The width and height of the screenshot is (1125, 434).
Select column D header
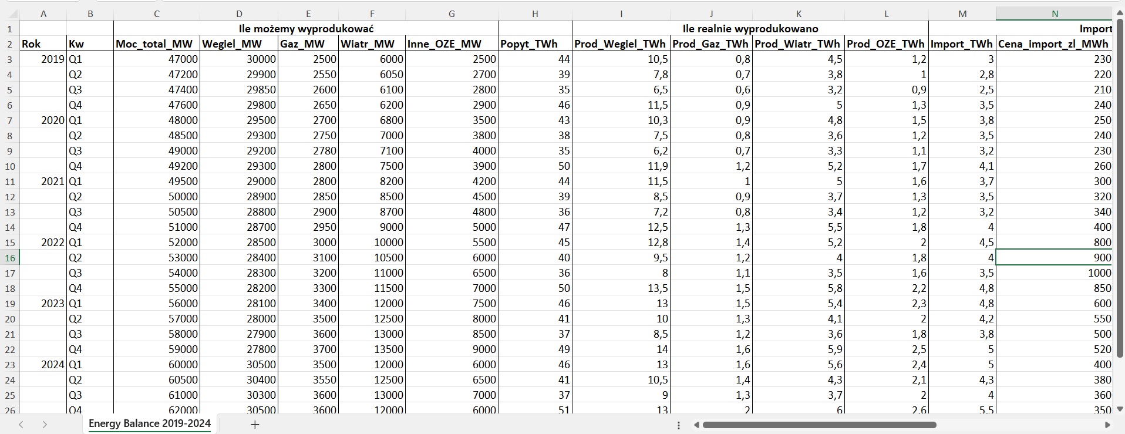coord(239,14)
